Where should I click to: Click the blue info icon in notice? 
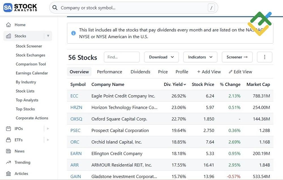[74, 33]
